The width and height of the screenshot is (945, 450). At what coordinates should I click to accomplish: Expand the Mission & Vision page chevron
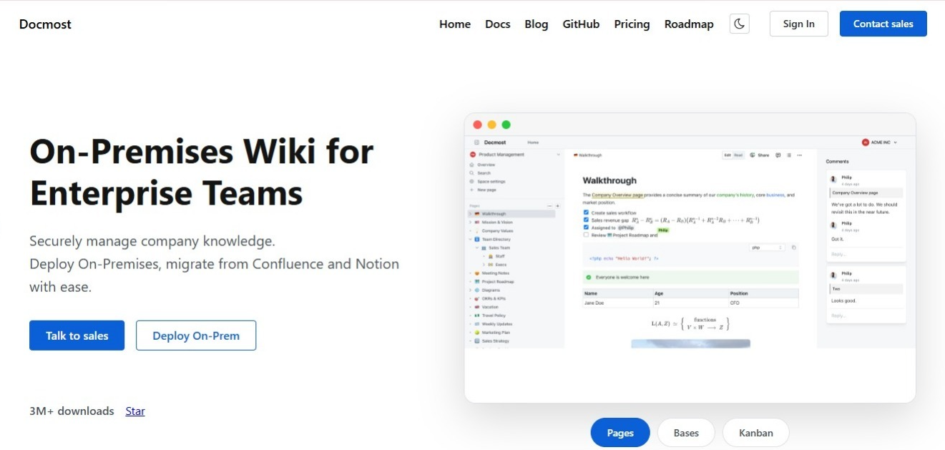pyautogui.click(x=470, y=222)
